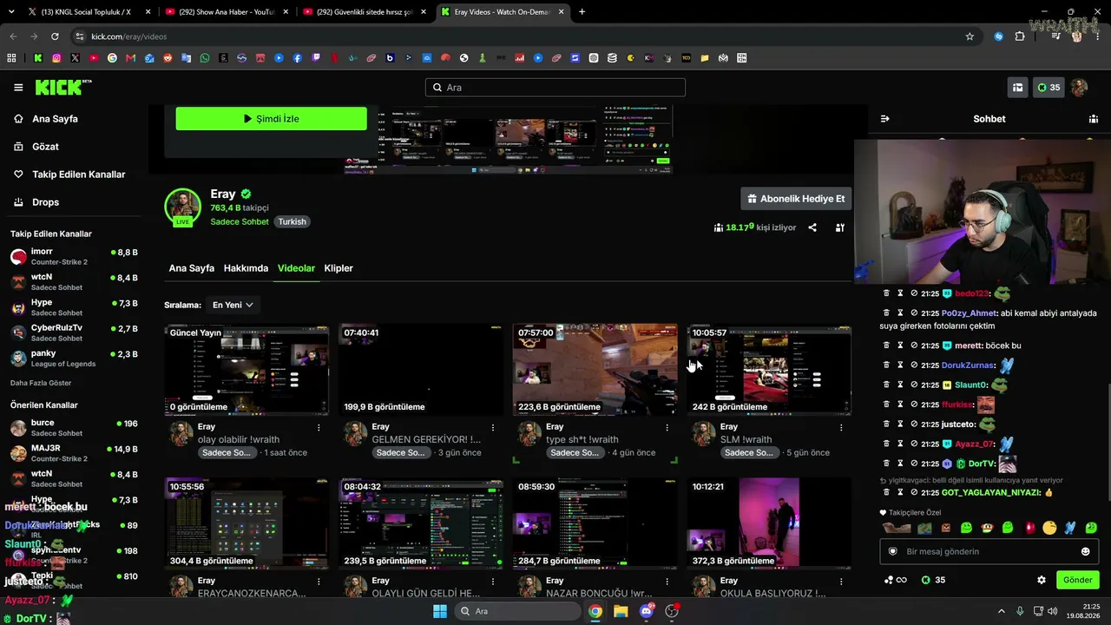Screen dimensions: 1111x625
Task: Open the Güncel Yayın video thumbnail
Action: click(x=247, y=370)
